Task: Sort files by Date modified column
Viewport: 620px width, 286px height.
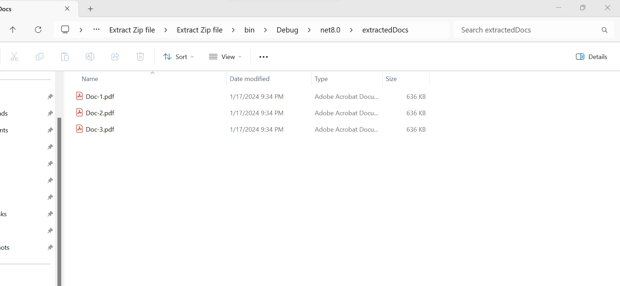Action: coord(250,79)
